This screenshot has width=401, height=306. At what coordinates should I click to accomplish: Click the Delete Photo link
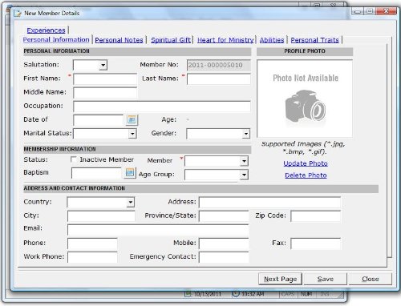tap(306, 175)
